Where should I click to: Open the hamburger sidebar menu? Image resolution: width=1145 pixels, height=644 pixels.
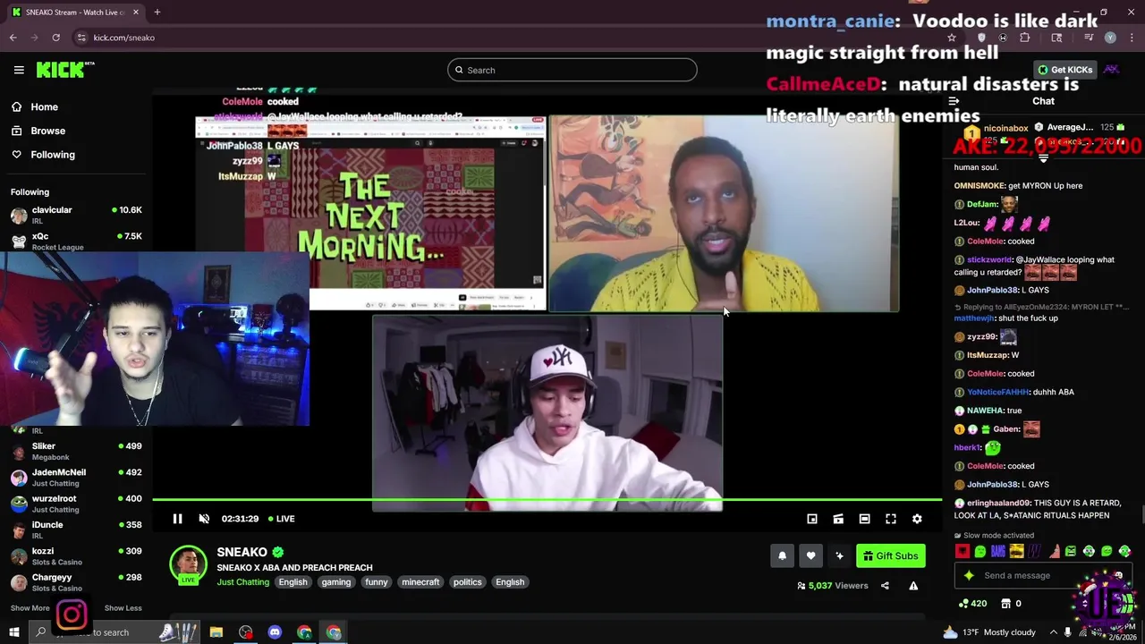(19, 70)
